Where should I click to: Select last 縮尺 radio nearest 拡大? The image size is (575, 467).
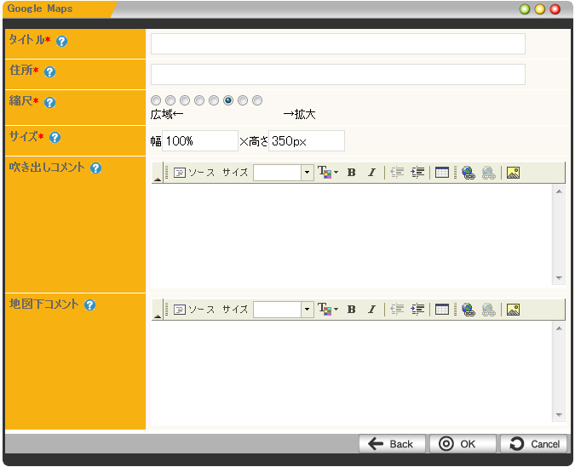coord(257,100)
